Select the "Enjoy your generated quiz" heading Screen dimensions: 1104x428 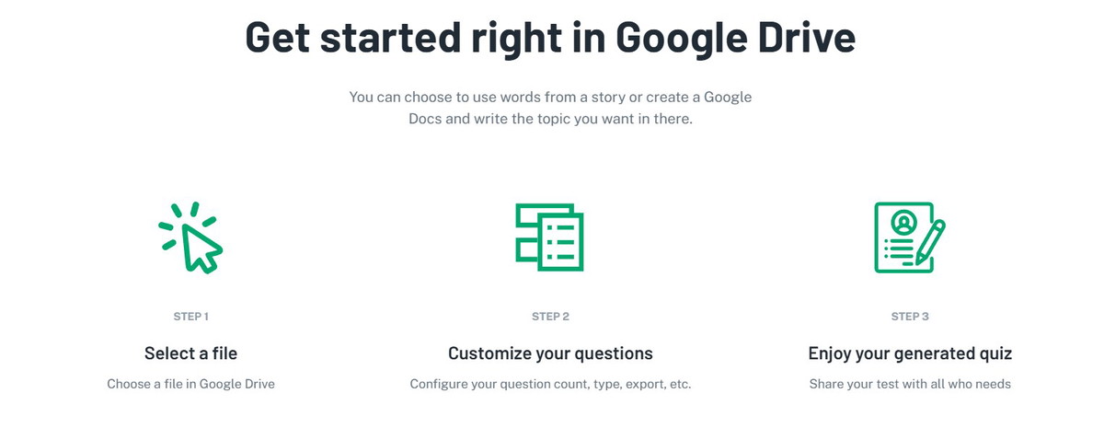coord(910,353)
